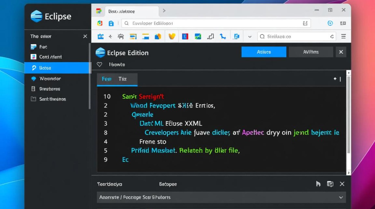Click the split-panel icon right of refresh
The width and height of the screenshot is (375, 209).
tap(343, 23)
